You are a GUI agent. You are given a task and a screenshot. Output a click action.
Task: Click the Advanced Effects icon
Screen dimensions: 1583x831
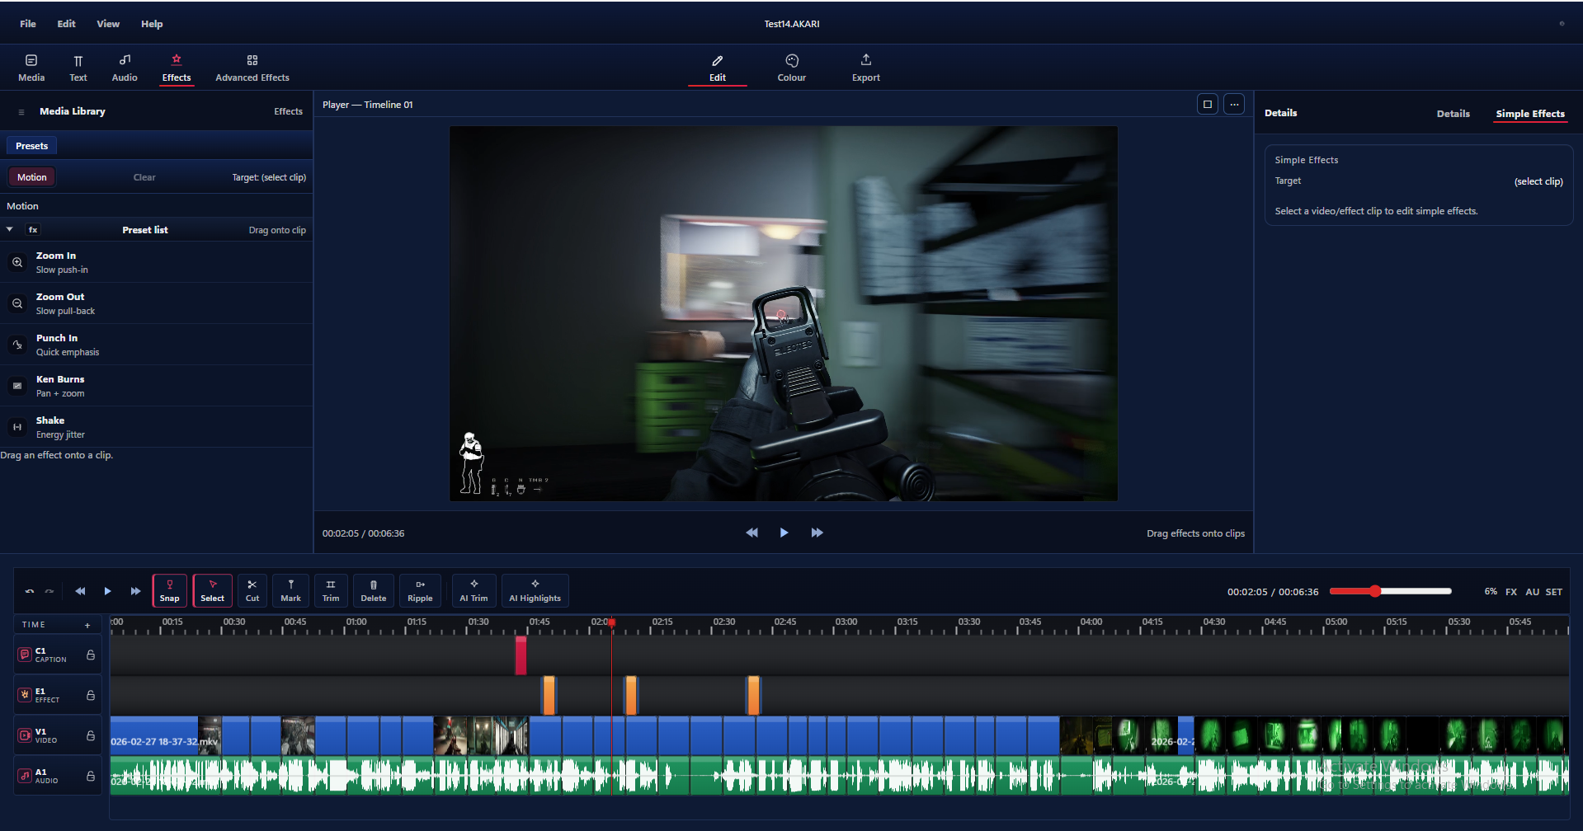(252, 61)
